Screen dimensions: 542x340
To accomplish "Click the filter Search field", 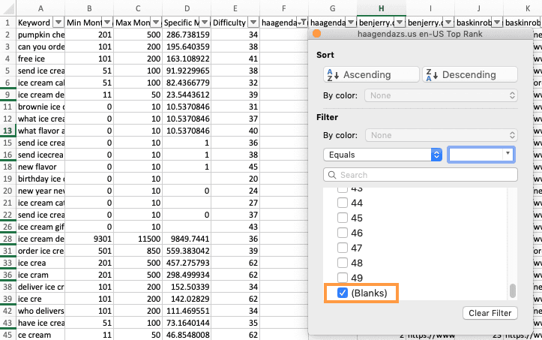I will click(421, 175).
